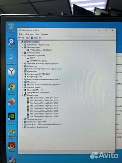The height and width of the screenshot is (163, 122).
Task: Expand Мыши и иные указывающие устройства
Action: click(22, 85)
